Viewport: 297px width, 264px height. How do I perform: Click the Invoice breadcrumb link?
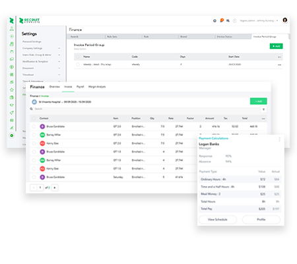45,96
